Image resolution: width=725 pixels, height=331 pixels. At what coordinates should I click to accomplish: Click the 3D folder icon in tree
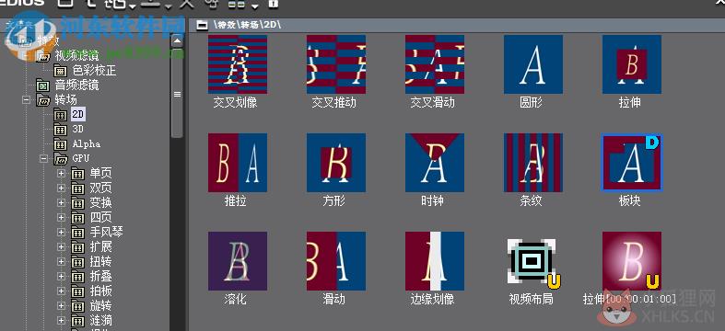pyautogui.click(x=61, y=130)
